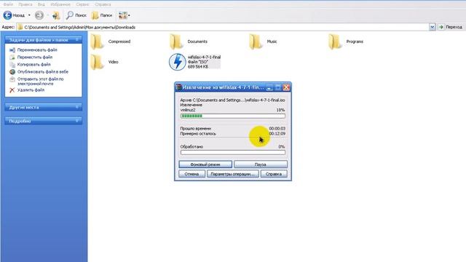The width and height of the screenshot is (466, 262).
Task: Open the Файл menu
Action: tap(8, 4)
